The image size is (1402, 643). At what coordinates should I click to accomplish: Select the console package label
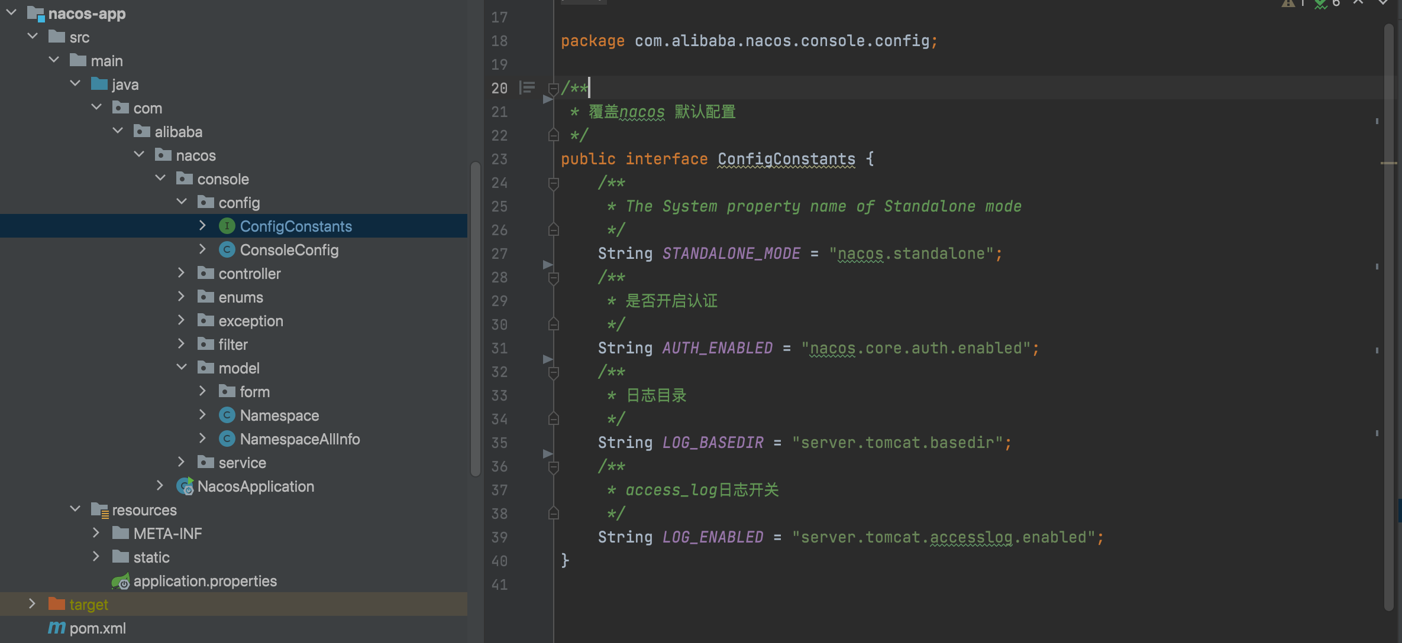[223, 179]
